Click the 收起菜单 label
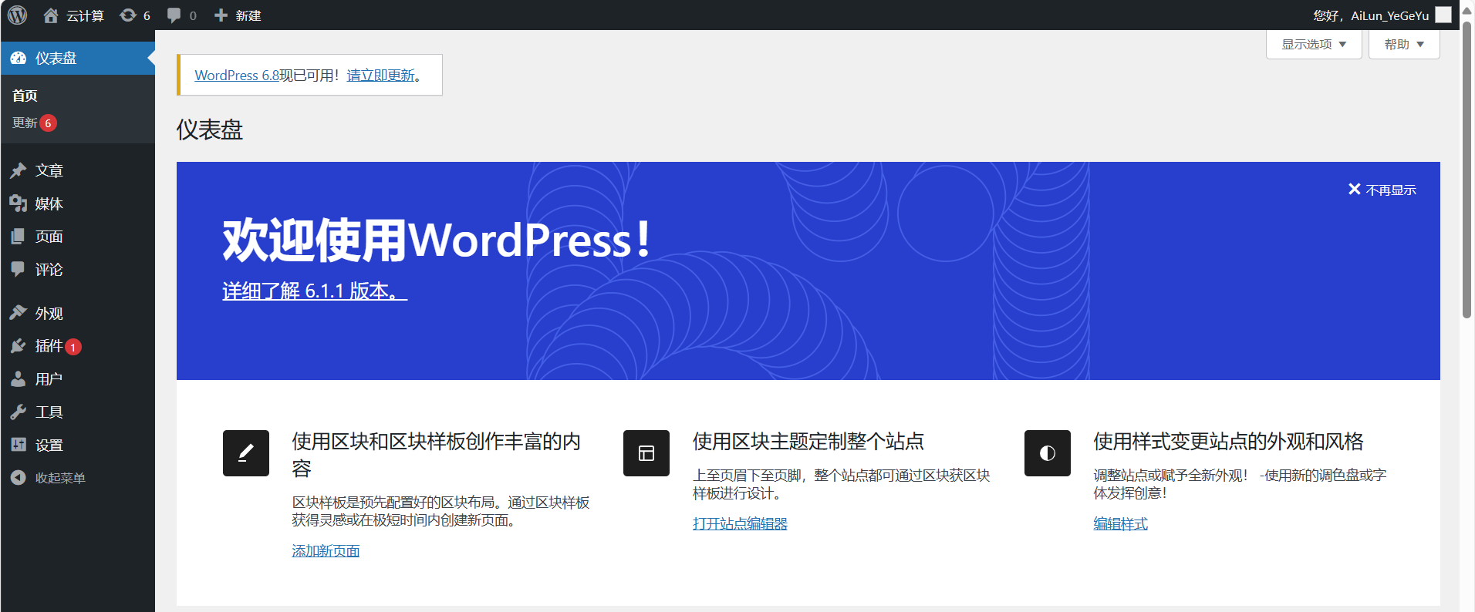 point(60,478)
